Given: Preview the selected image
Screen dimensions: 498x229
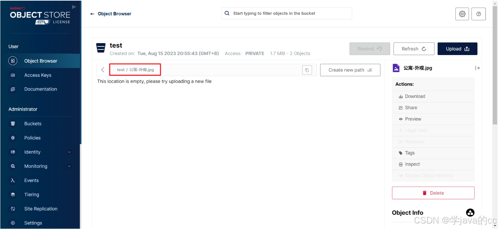Looking at the screenshot, I should coord(433,119).
